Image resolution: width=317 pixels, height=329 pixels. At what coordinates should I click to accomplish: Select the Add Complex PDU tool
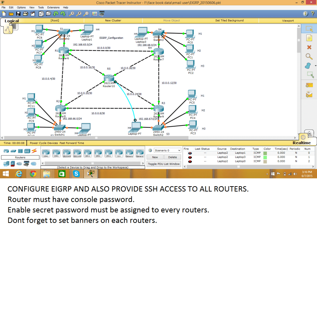tap(309, 95)
